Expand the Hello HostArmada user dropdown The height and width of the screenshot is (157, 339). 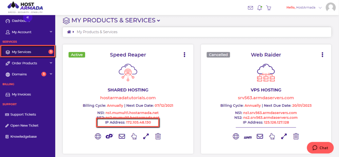tap(320, 7)
